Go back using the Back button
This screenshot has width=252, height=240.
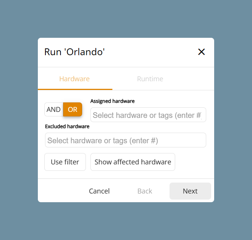[145, 191]
